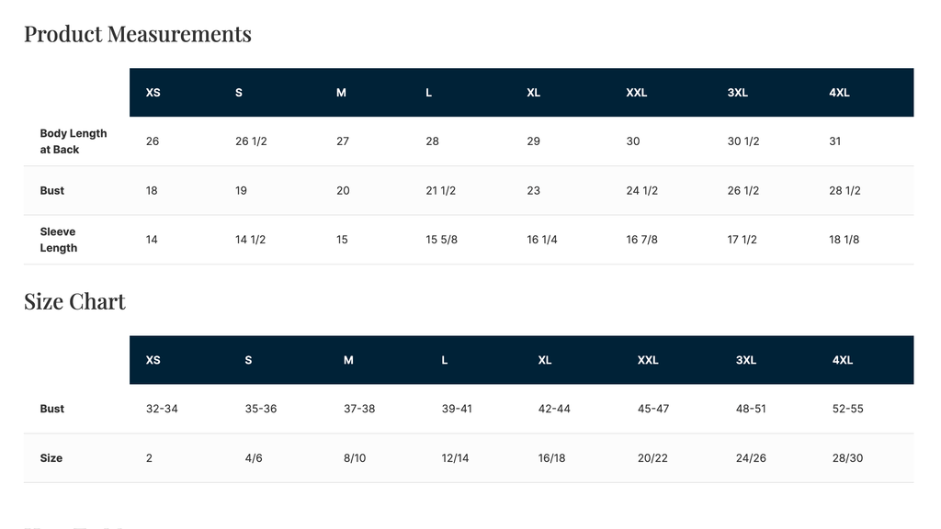Select the 32-34 bust range cell

pyautogui.click(x=162, y=409)
